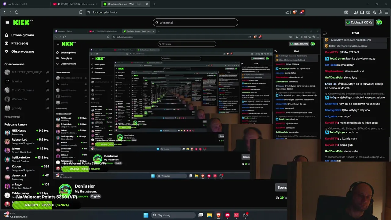Open Brave Rewards triangle icon
Screen dimensions: 391x220
pos(302,12)
